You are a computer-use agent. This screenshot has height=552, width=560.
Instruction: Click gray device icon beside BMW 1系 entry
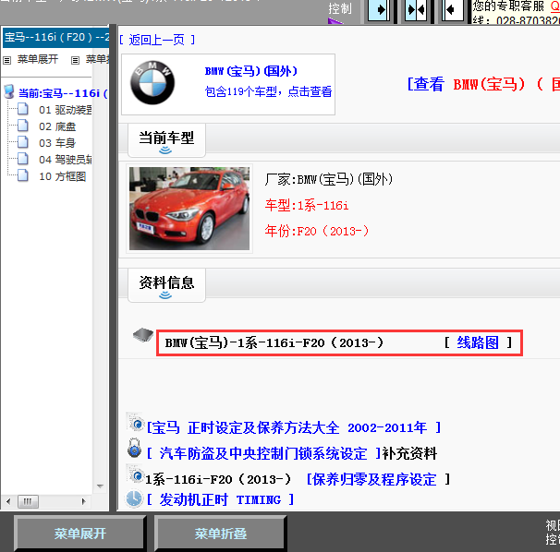pos(143,335)
